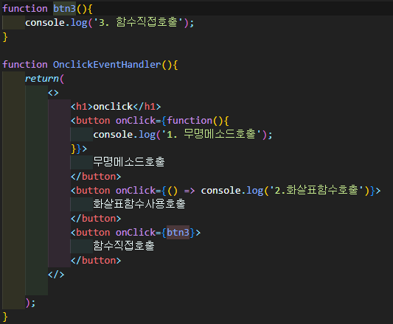Click the function keyword before btn3
Viewport: 393px width, 324px height.
pos(25,9)
